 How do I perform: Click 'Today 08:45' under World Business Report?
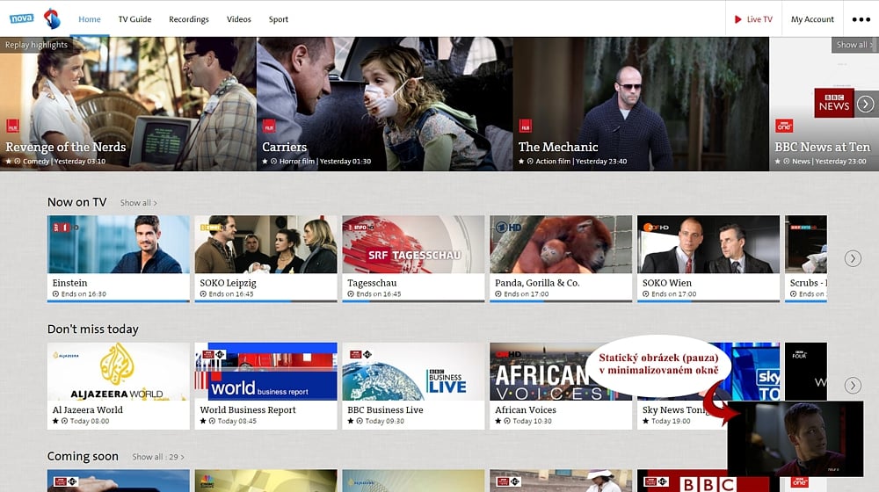(x=237, y=421)
